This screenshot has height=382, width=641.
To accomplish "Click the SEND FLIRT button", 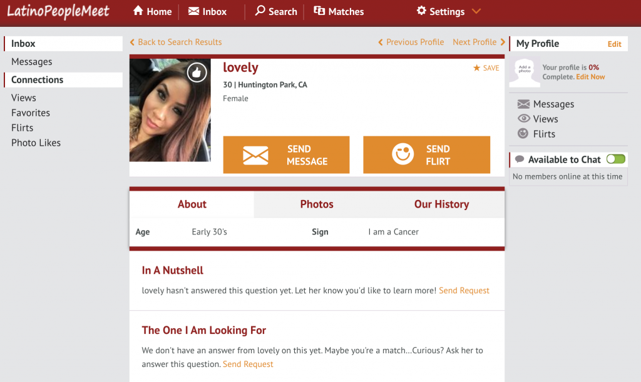I will pyautogui.click(x=426, y=155).
